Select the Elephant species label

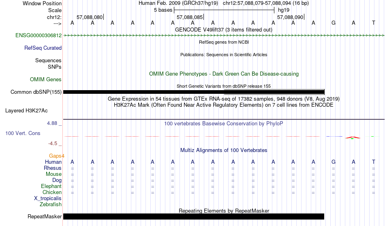click(51, 186)
